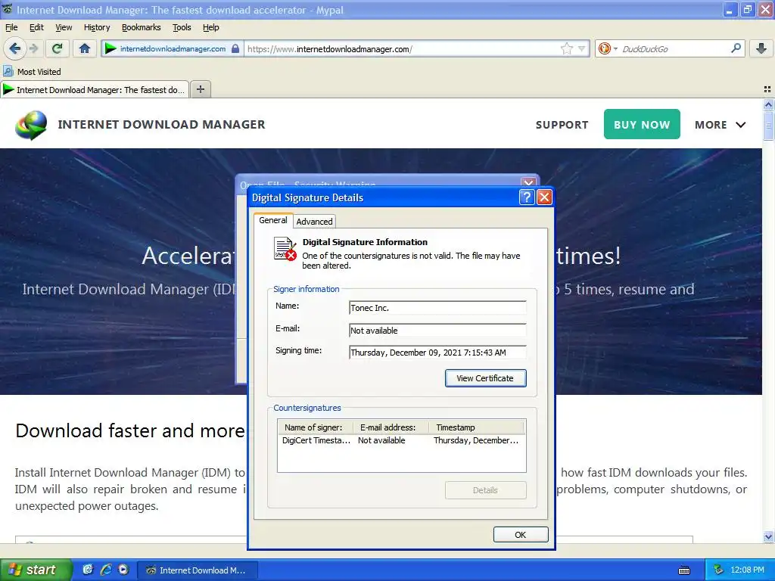Click the Timestamp column header
775x581 pixels.
477,427
